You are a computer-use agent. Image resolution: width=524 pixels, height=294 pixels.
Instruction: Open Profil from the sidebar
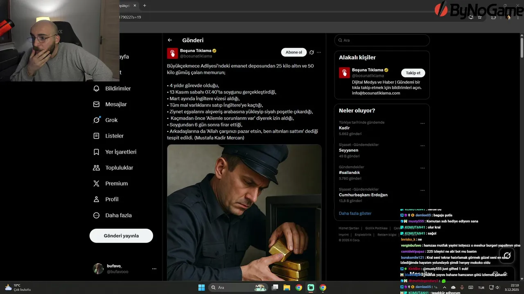(x=106, y=199)
